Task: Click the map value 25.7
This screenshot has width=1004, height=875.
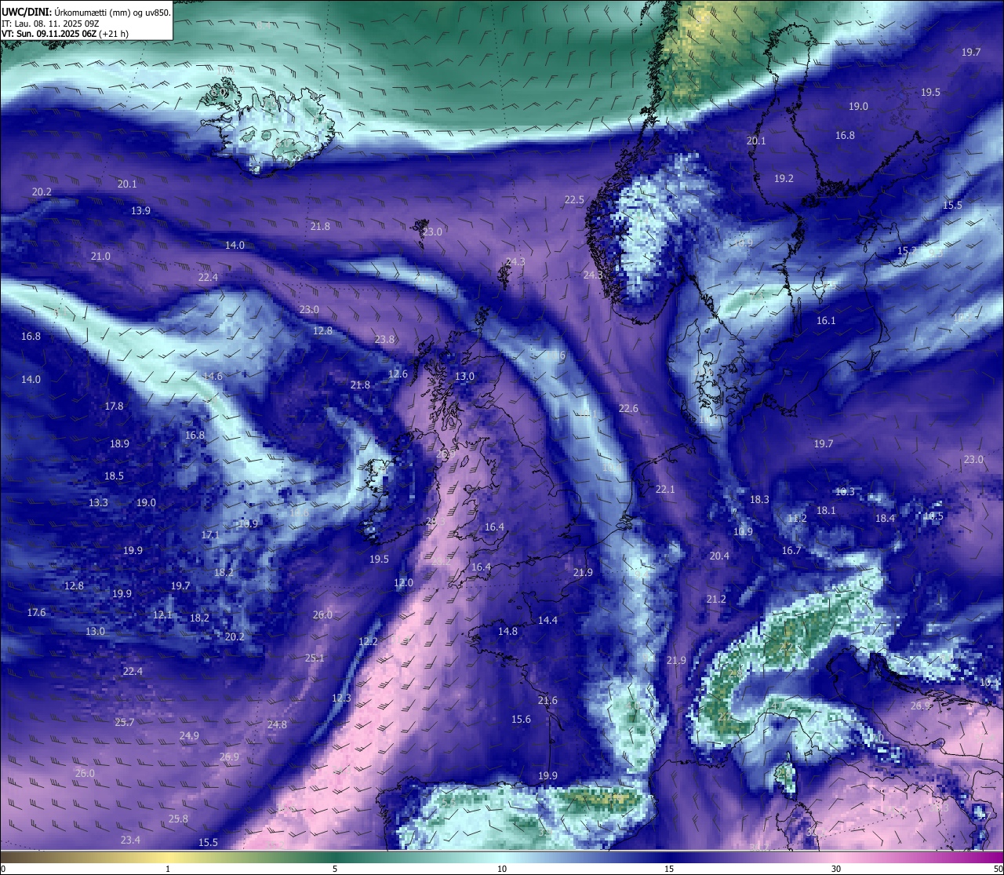Action: tap(124, 722)
